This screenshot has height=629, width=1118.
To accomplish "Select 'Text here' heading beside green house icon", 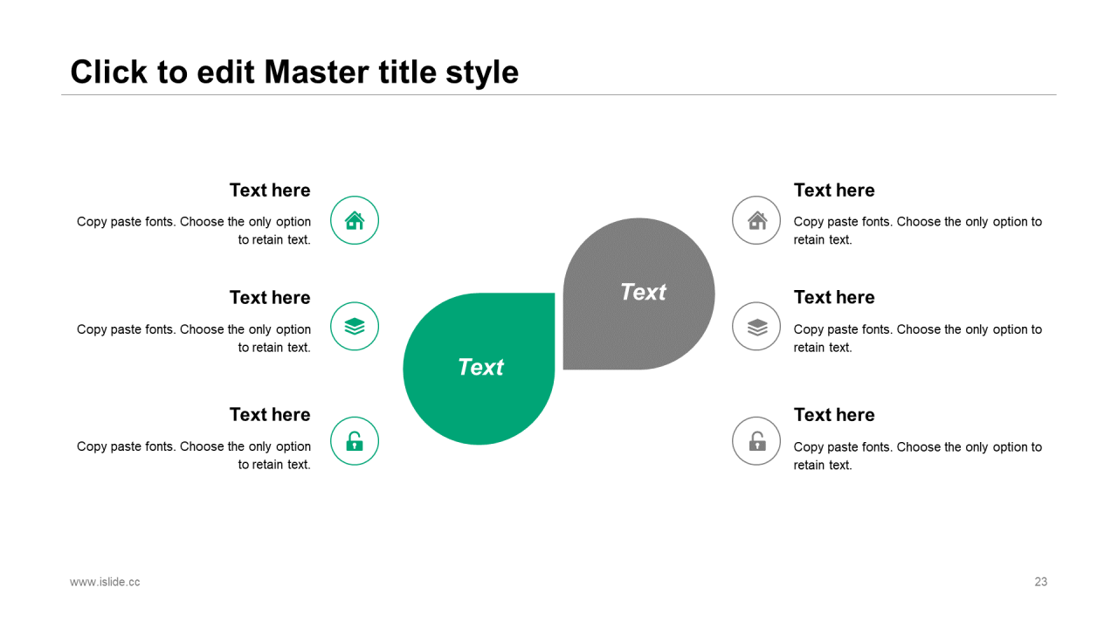I will tap(270, 190).
